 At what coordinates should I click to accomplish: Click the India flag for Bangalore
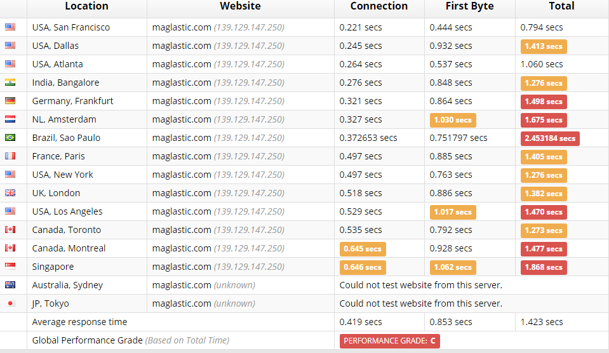tap(10, 83)
